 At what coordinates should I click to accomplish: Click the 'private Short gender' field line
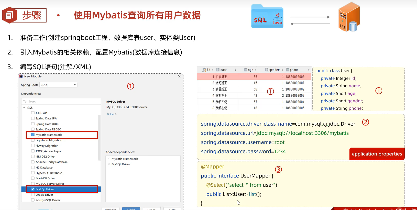pos(342,101)
